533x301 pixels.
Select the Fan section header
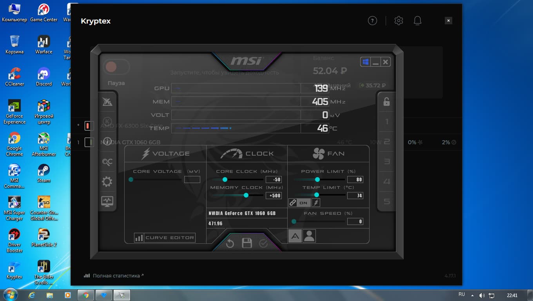point(328,154)
